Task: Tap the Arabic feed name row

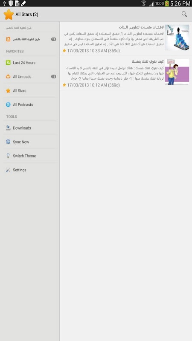Action: 30,39
